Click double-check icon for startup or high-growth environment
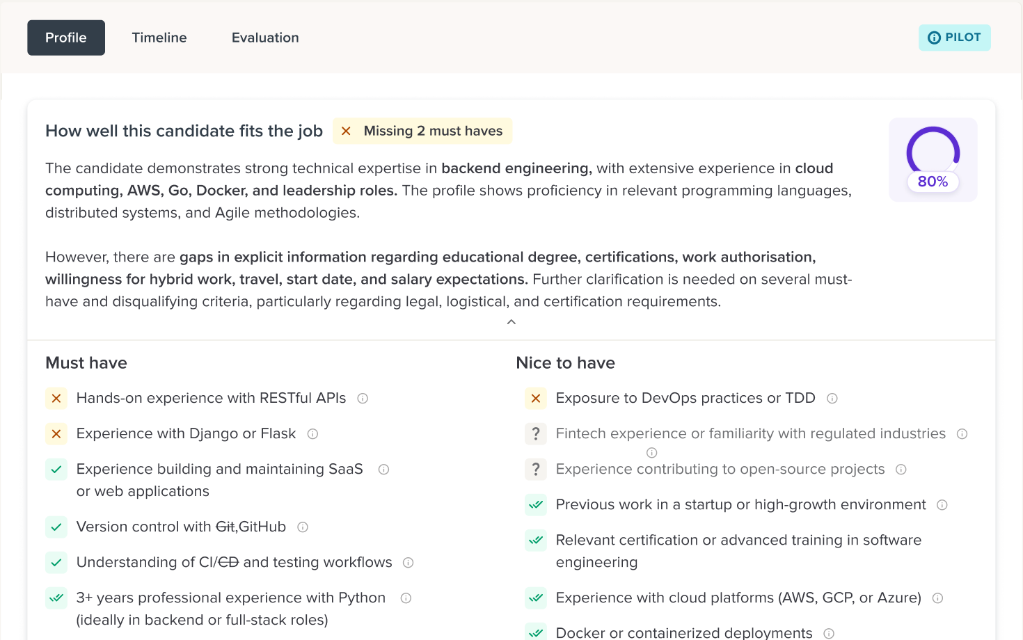The width and height of the screenshot is (1023, 640). [x=536, y=505]
